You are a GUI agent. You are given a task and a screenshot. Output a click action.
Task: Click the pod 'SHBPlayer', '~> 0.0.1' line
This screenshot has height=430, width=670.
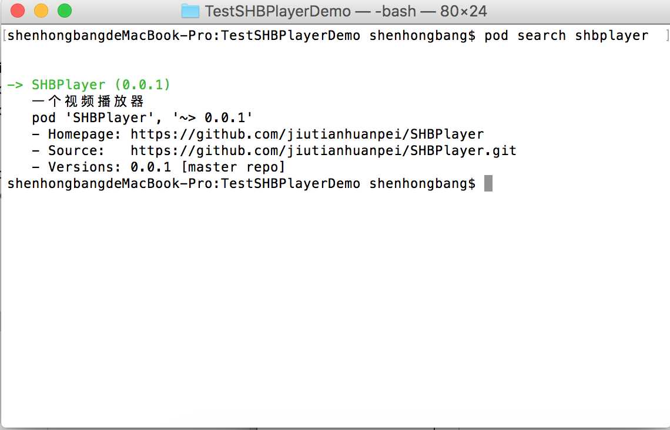coord(142,118)
